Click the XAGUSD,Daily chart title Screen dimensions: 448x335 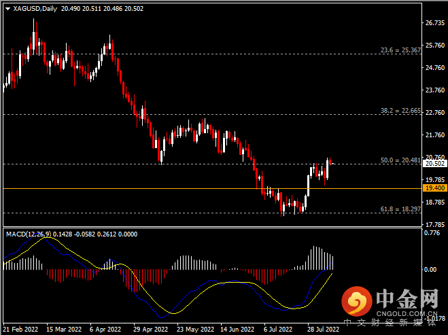(x=35, y=9)
